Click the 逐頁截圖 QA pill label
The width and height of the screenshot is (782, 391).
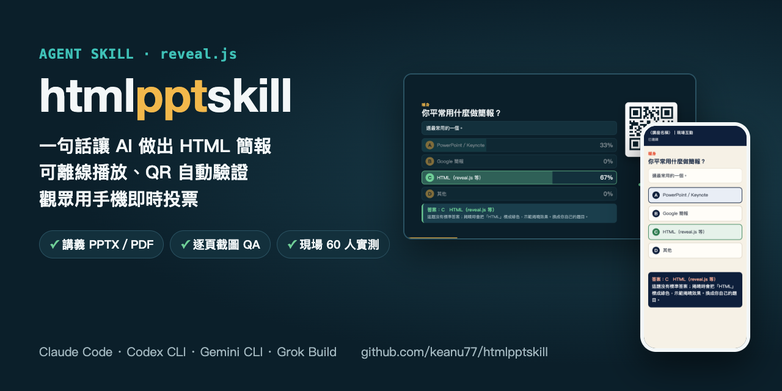pyautogui.click(x=228, y=244)
